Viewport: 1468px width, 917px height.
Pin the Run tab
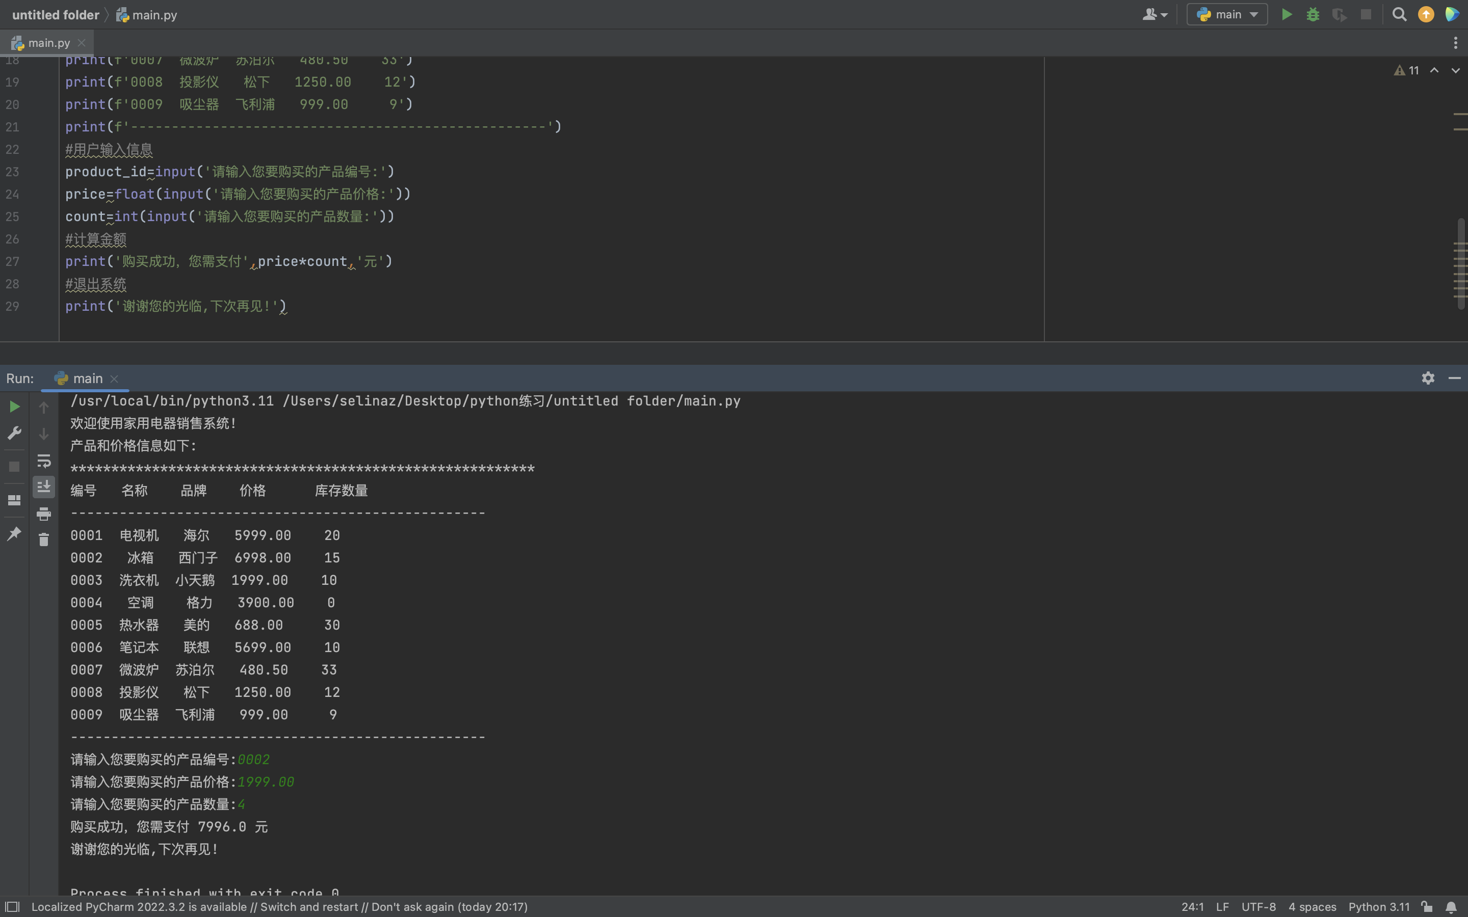click(x=14, y=534)
